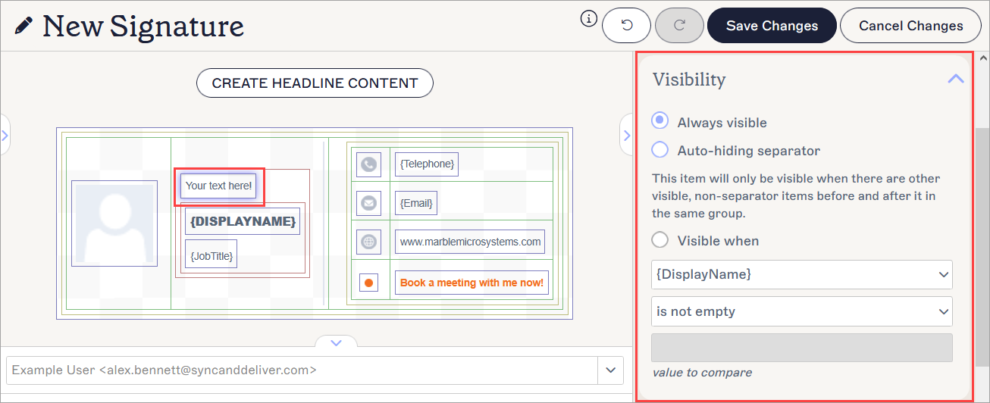Select the email envelope icon in signature

point(368,203)
